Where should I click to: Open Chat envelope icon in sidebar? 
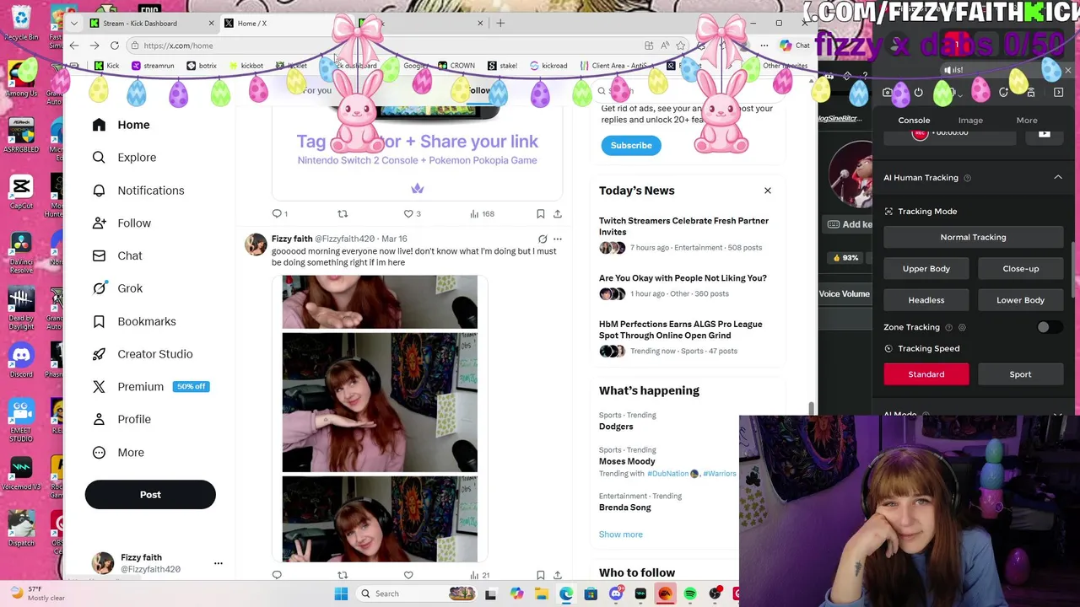tap(99, 255)
